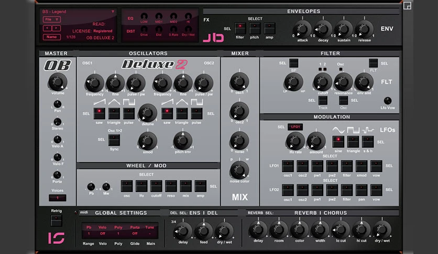The image size is (438, 254).
Task: Click the Voices number field
Action: click(x=58, y=198)
